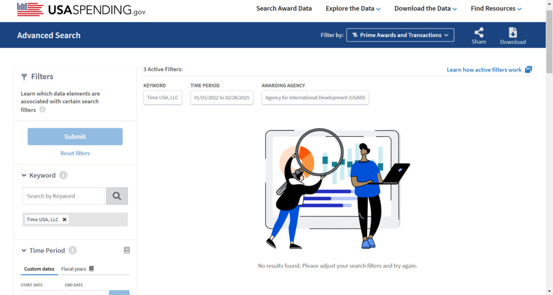Click the copy icon beside active filters link
The width and height of the screenshot is (553, 295).
click(x=528, y=69)
